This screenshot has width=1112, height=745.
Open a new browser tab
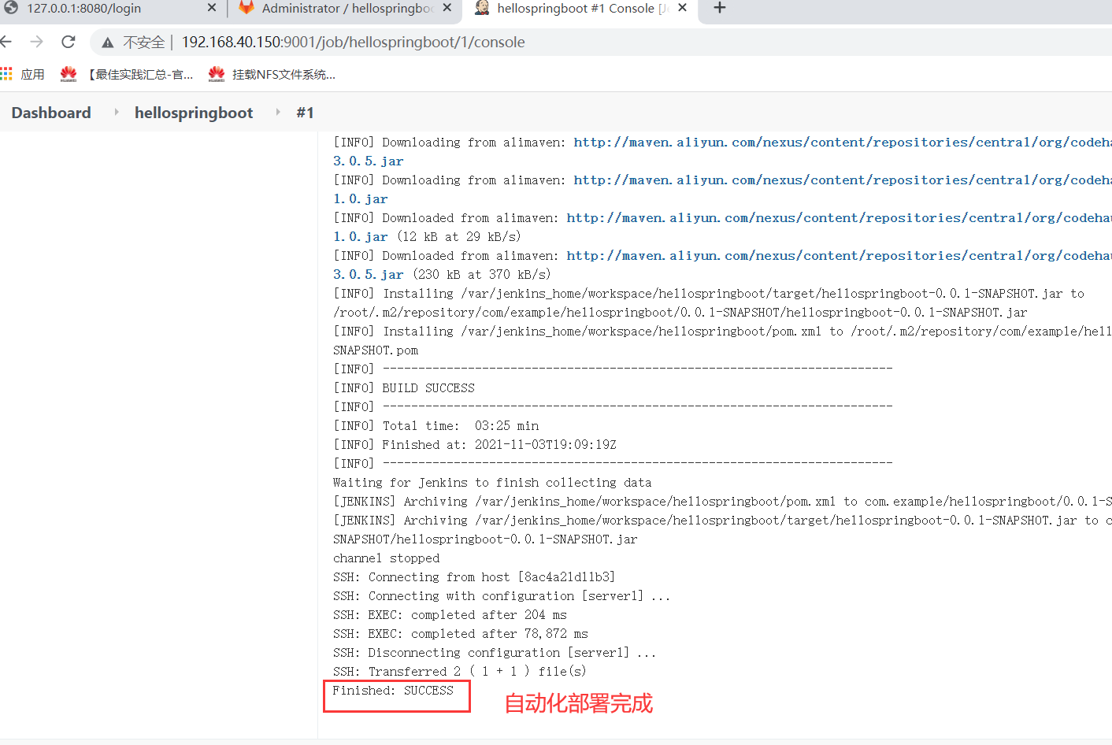[719, 8]
